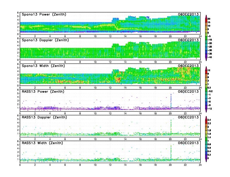Click the 06DEC2013 date in RASS13 Width panel

coord(188,143)
